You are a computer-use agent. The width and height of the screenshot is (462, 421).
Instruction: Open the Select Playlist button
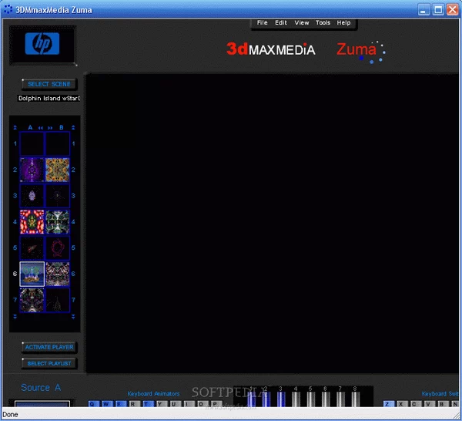49,363
